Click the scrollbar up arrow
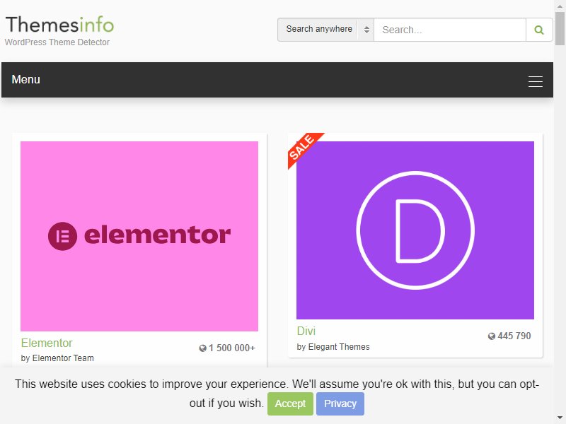The image size is (566, 424). click(560, 6)
